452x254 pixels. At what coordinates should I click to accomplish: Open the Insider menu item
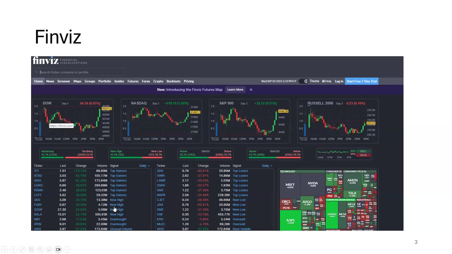[x=119, y=81]
